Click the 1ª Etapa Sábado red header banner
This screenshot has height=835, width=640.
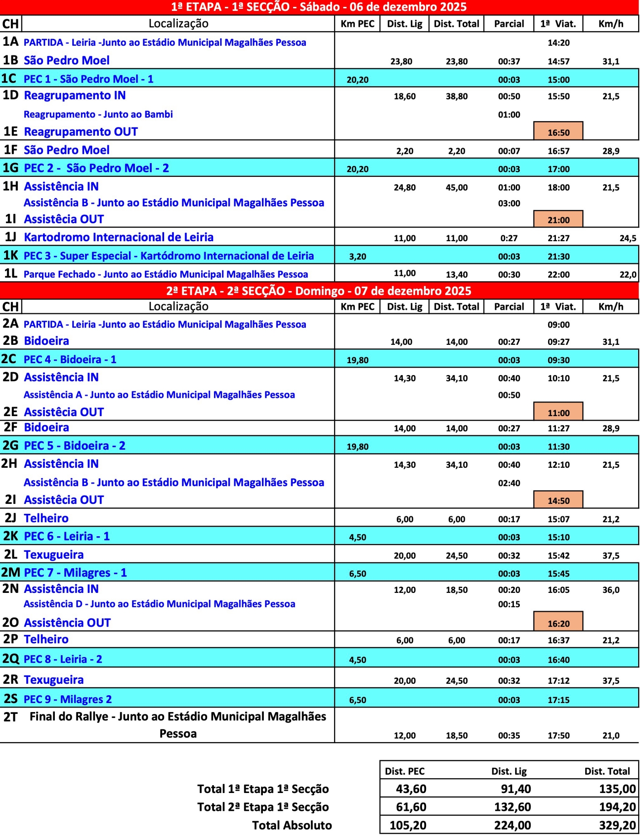[319, 7]
